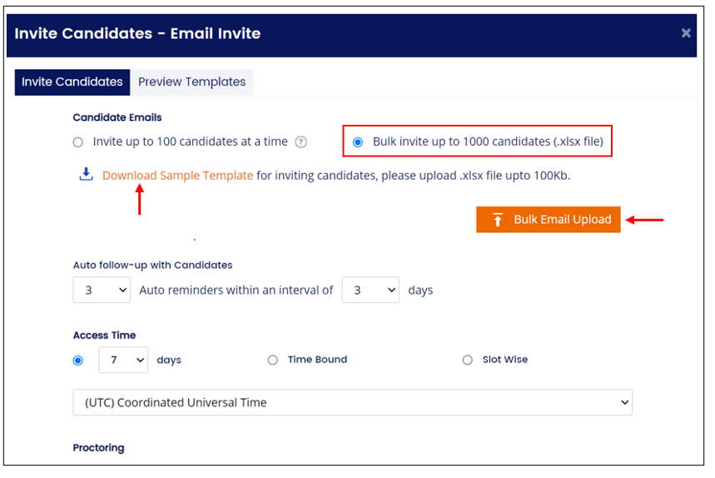Open the auto reminders count dropdown
Viewport: 715px width, 478px height.
pyautogui.click(x=102, y=290)
